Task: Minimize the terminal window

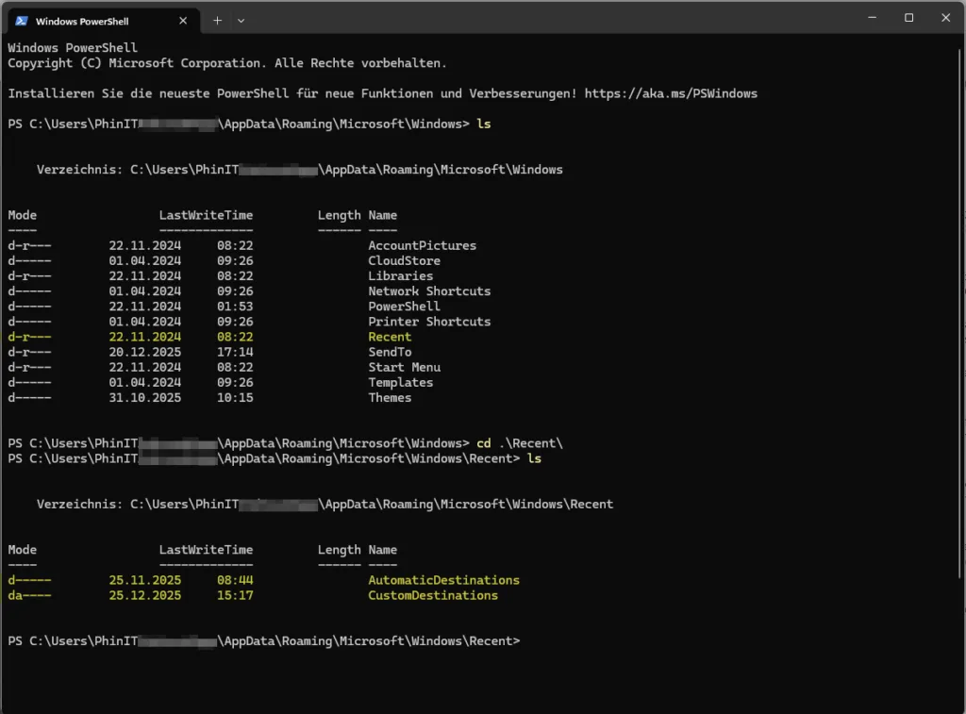Action: point(871,18)
